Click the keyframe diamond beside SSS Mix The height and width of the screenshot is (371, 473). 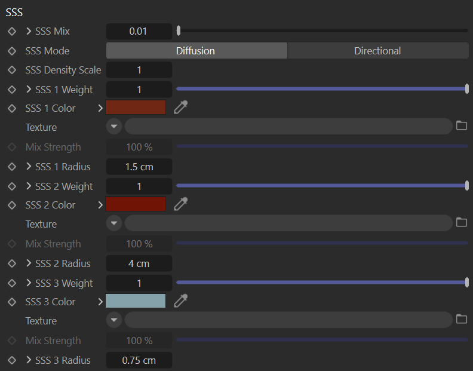pos(12,32)
